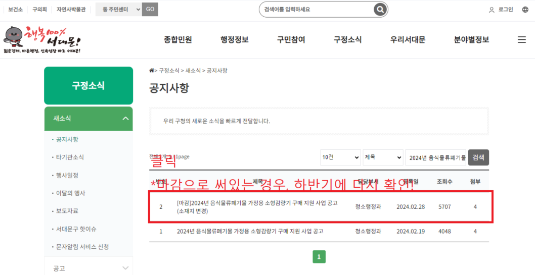Click the 첨부 column header
The height and width of the screenshot is (276, 535).
pyautogui.click(x=475, y=182)
